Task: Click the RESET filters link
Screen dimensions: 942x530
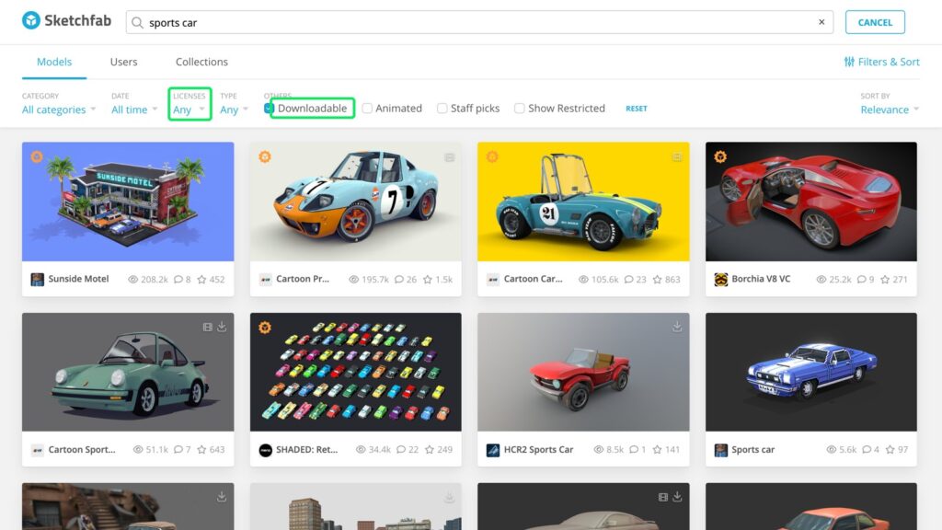Action: click(x=637, y=109)
